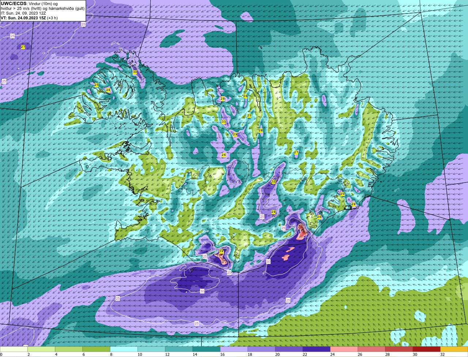Select the orange above-32 m/s legend swatch

click(454, 349)
